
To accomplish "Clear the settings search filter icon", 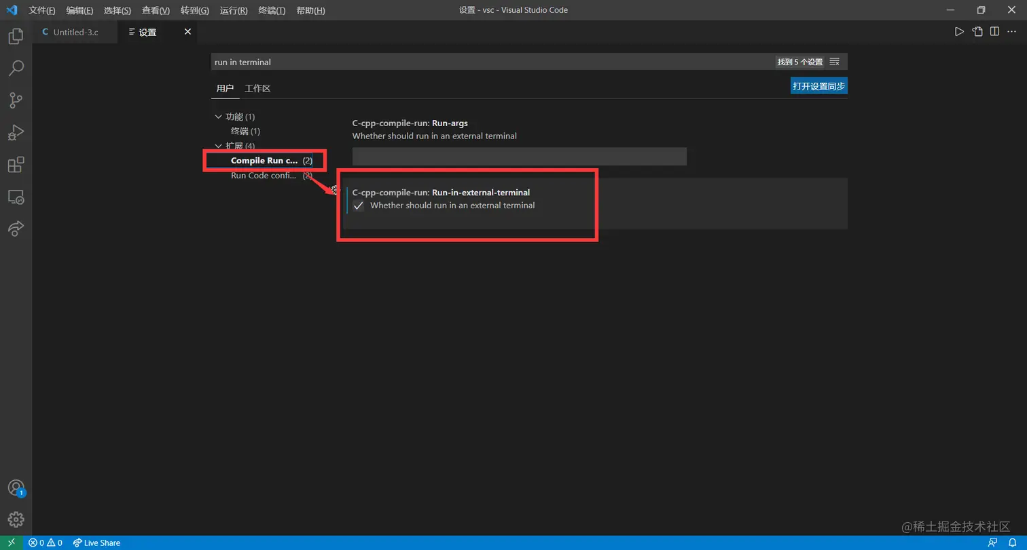I will click(835, 62).
